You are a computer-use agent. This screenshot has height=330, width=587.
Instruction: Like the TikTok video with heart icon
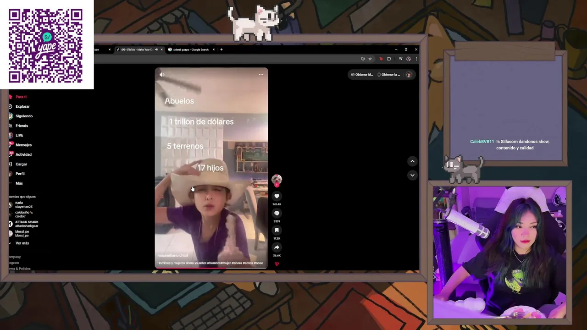(x=277, y=196)
